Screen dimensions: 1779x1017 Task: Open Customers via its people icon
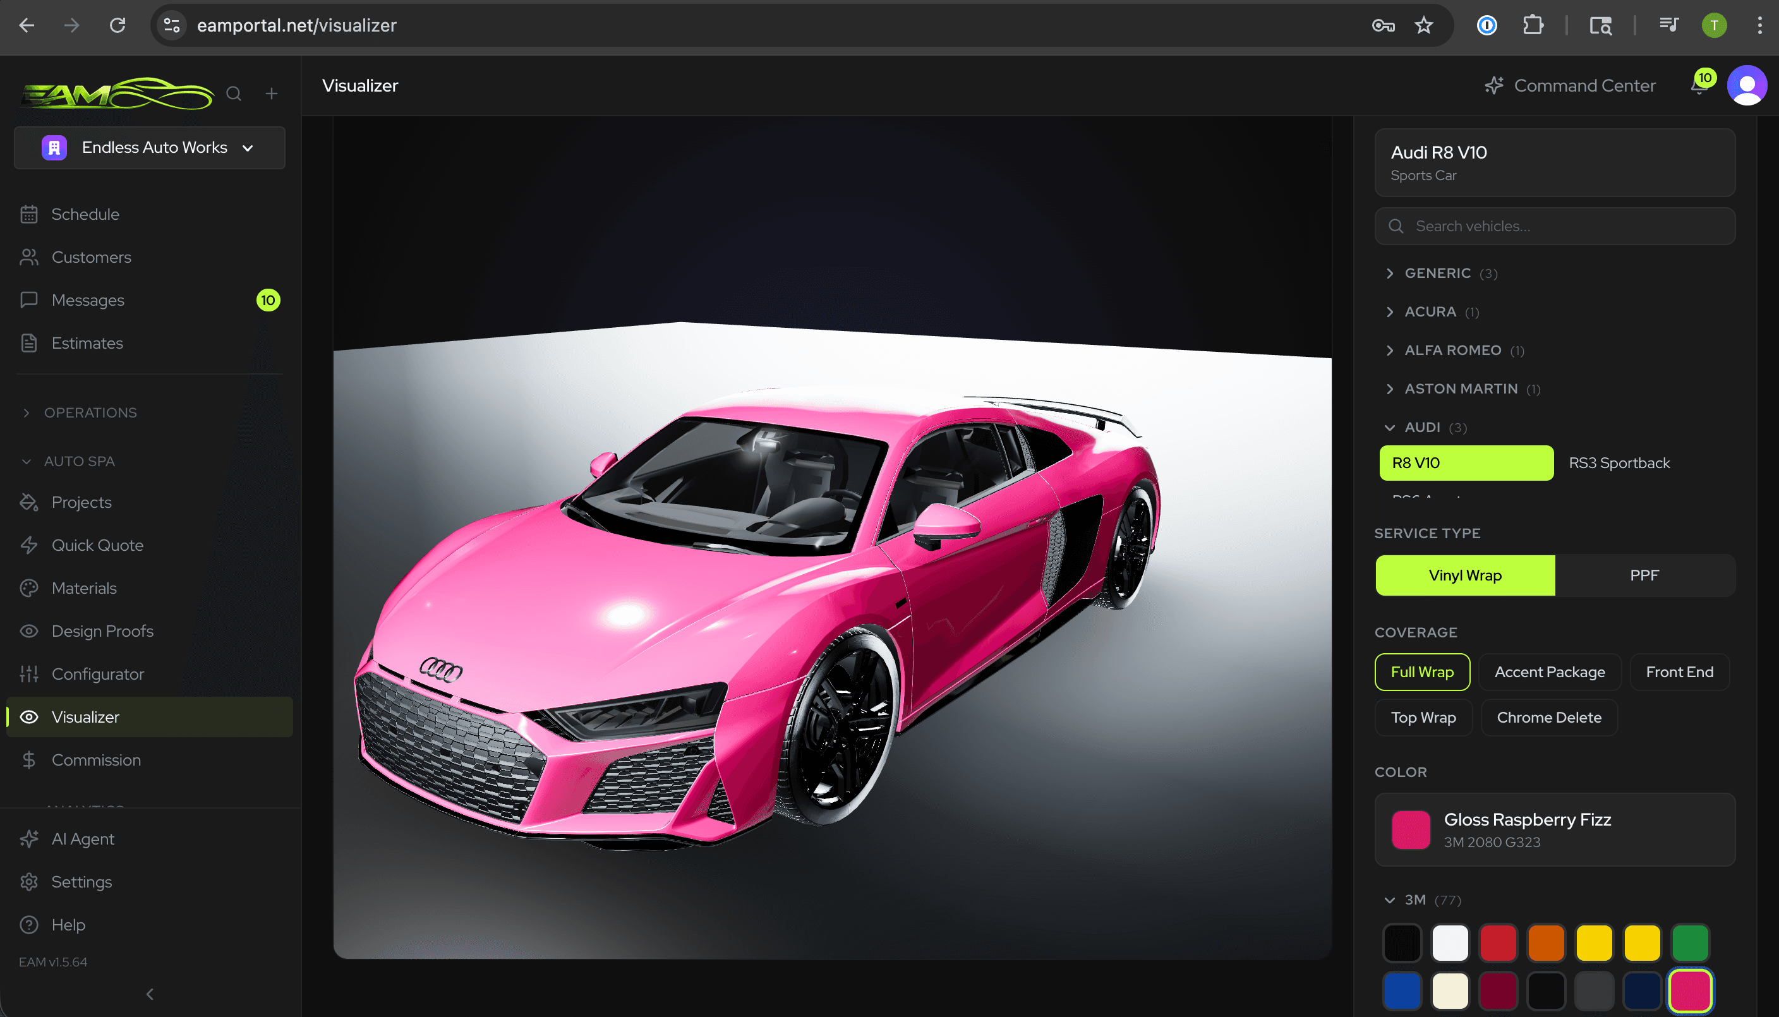(28, 257)
